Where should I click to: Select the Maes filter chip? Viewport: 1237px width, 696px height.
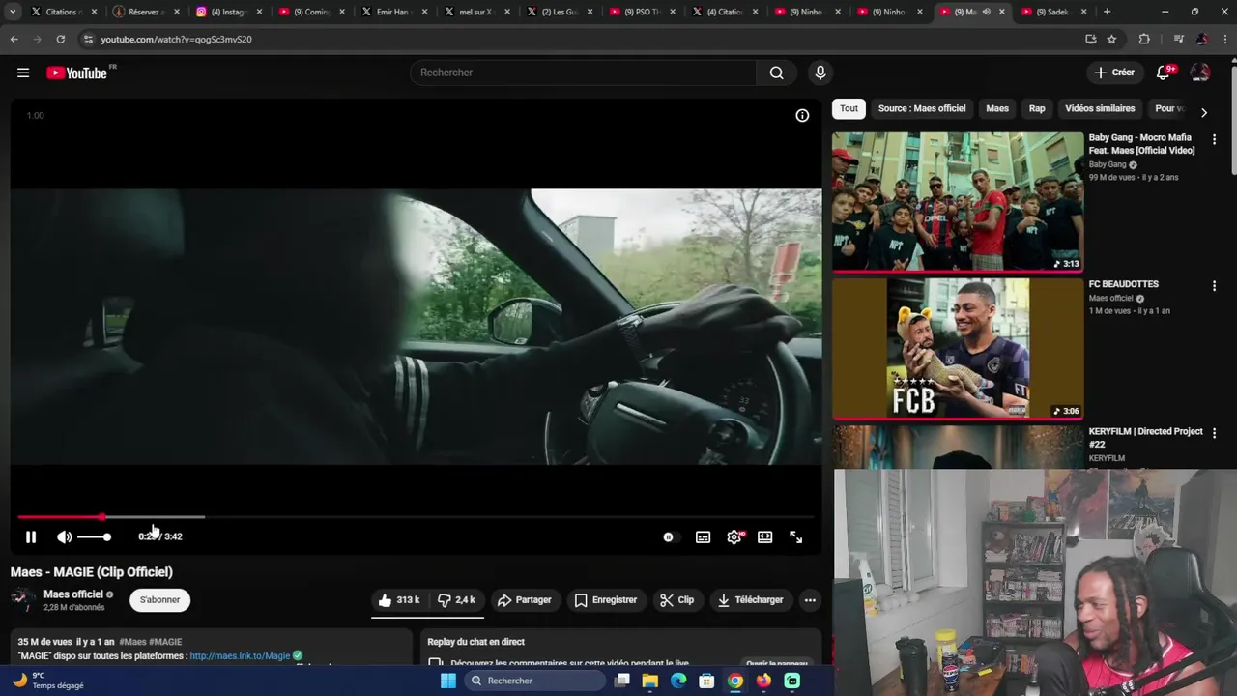coord(997,108)
